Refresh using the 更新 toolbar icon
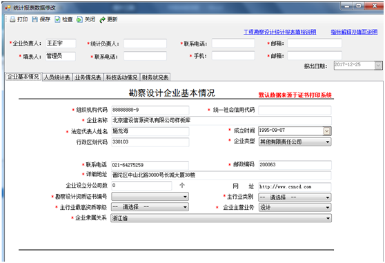 [x=102, y=19]
